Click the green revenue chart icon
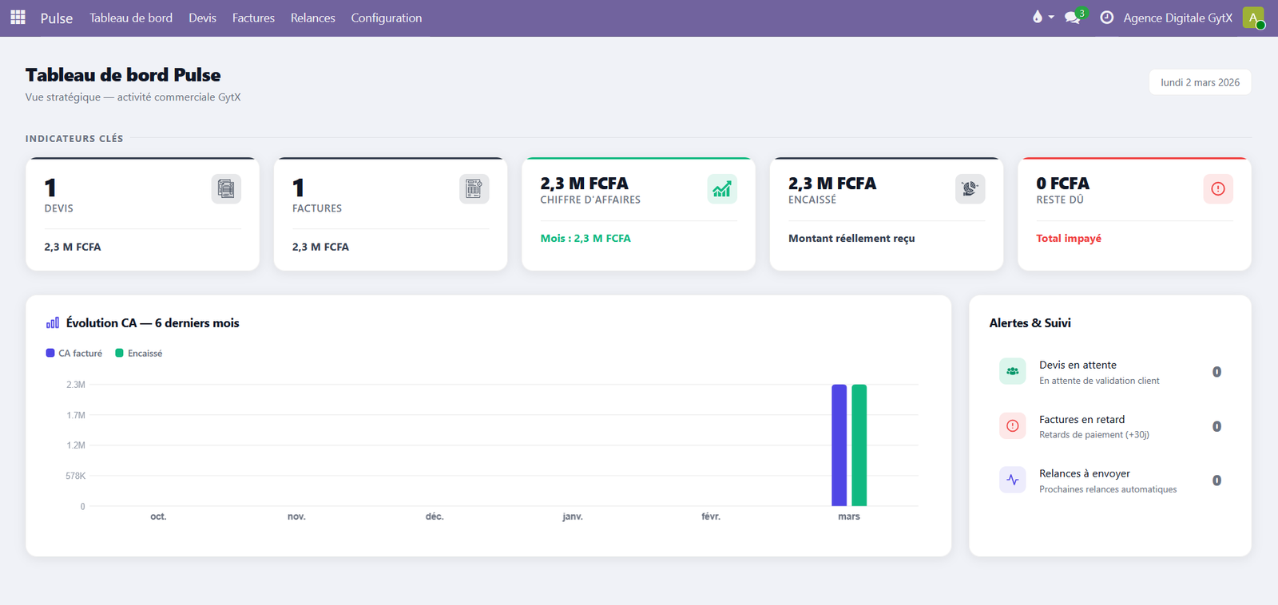The height and width of the screenshot is (605, 1278). tap(722, 189)
